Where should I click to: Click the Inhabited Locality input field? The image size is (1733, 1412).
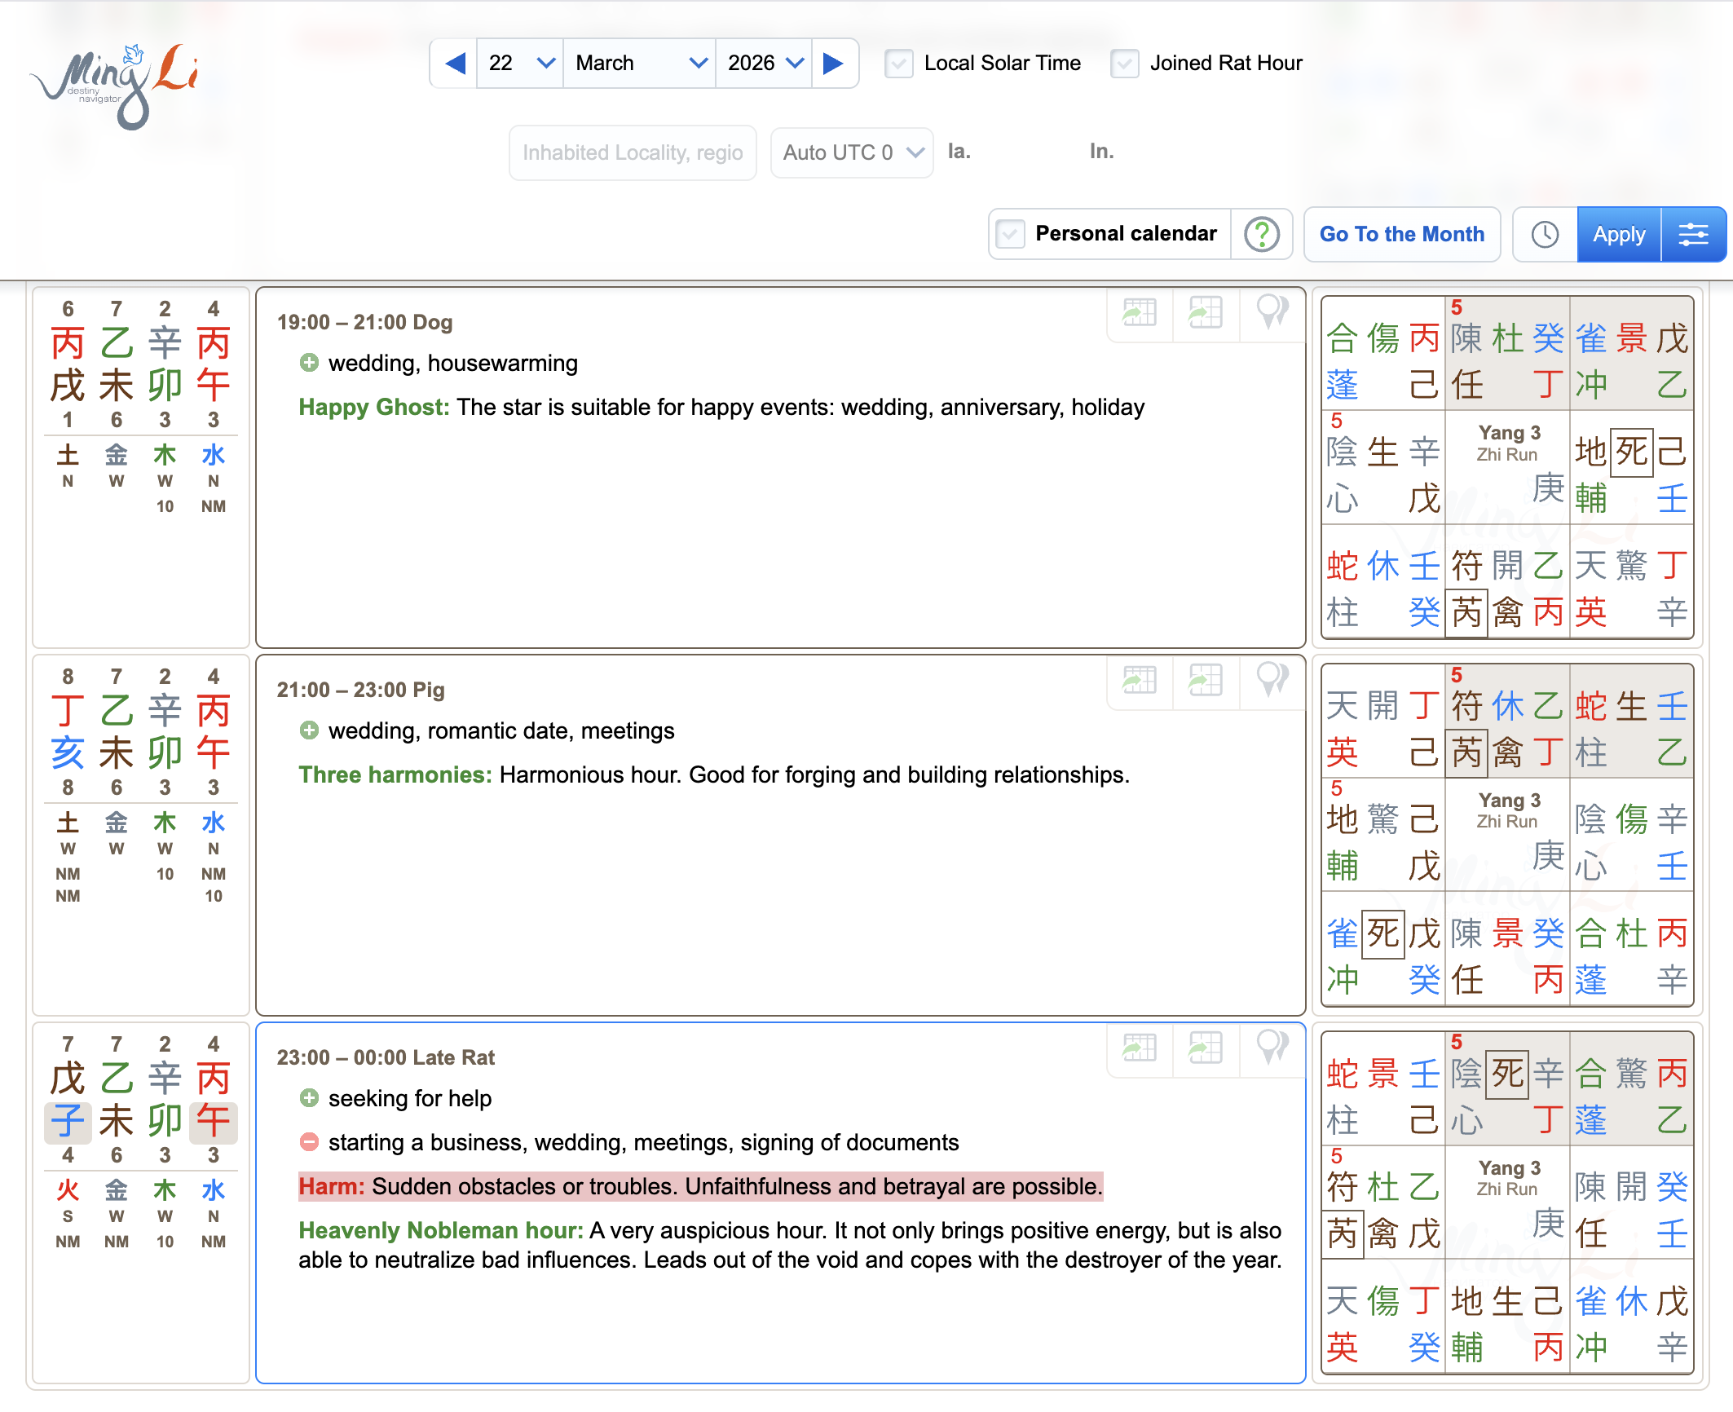[x=633, y=152]
